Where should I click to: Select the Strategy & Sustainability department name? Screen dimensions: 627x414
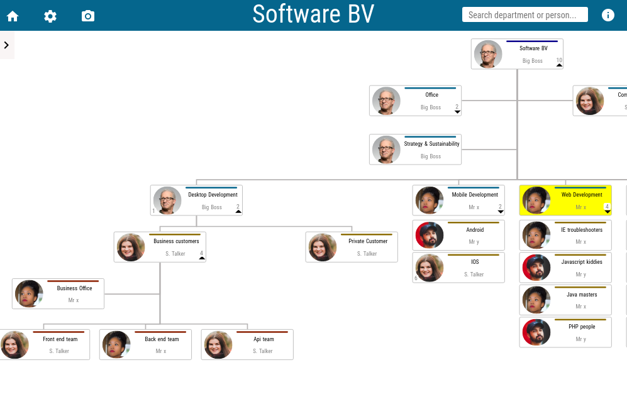[431, 144]
